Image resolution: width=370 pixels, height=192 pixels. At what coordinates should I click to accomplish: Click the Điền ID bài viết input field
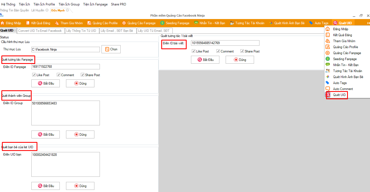[x=225, y=43]
